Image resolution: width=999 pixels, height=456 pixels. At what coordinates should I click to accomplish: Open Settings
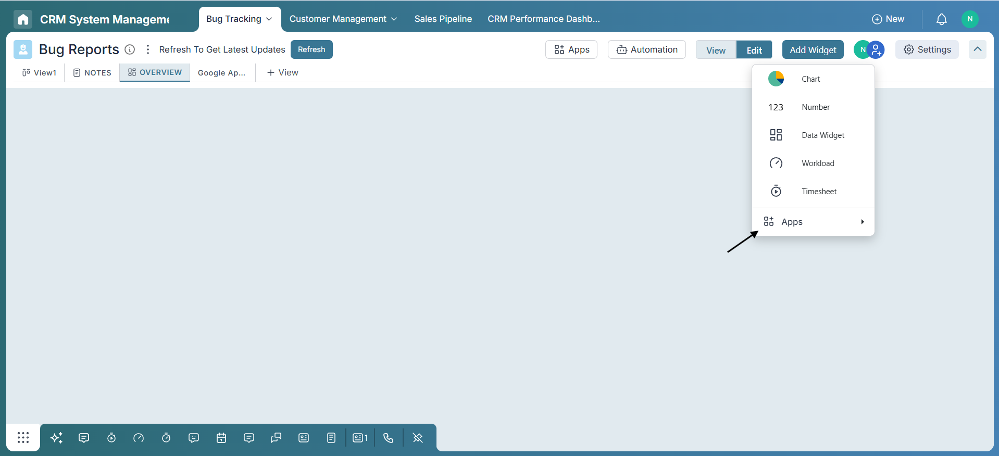[x=927, y=49]
